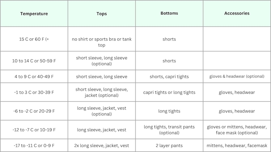Click the 4 to 9 C temperature cell
Screen dimensions: 271x152
point(34,76)
